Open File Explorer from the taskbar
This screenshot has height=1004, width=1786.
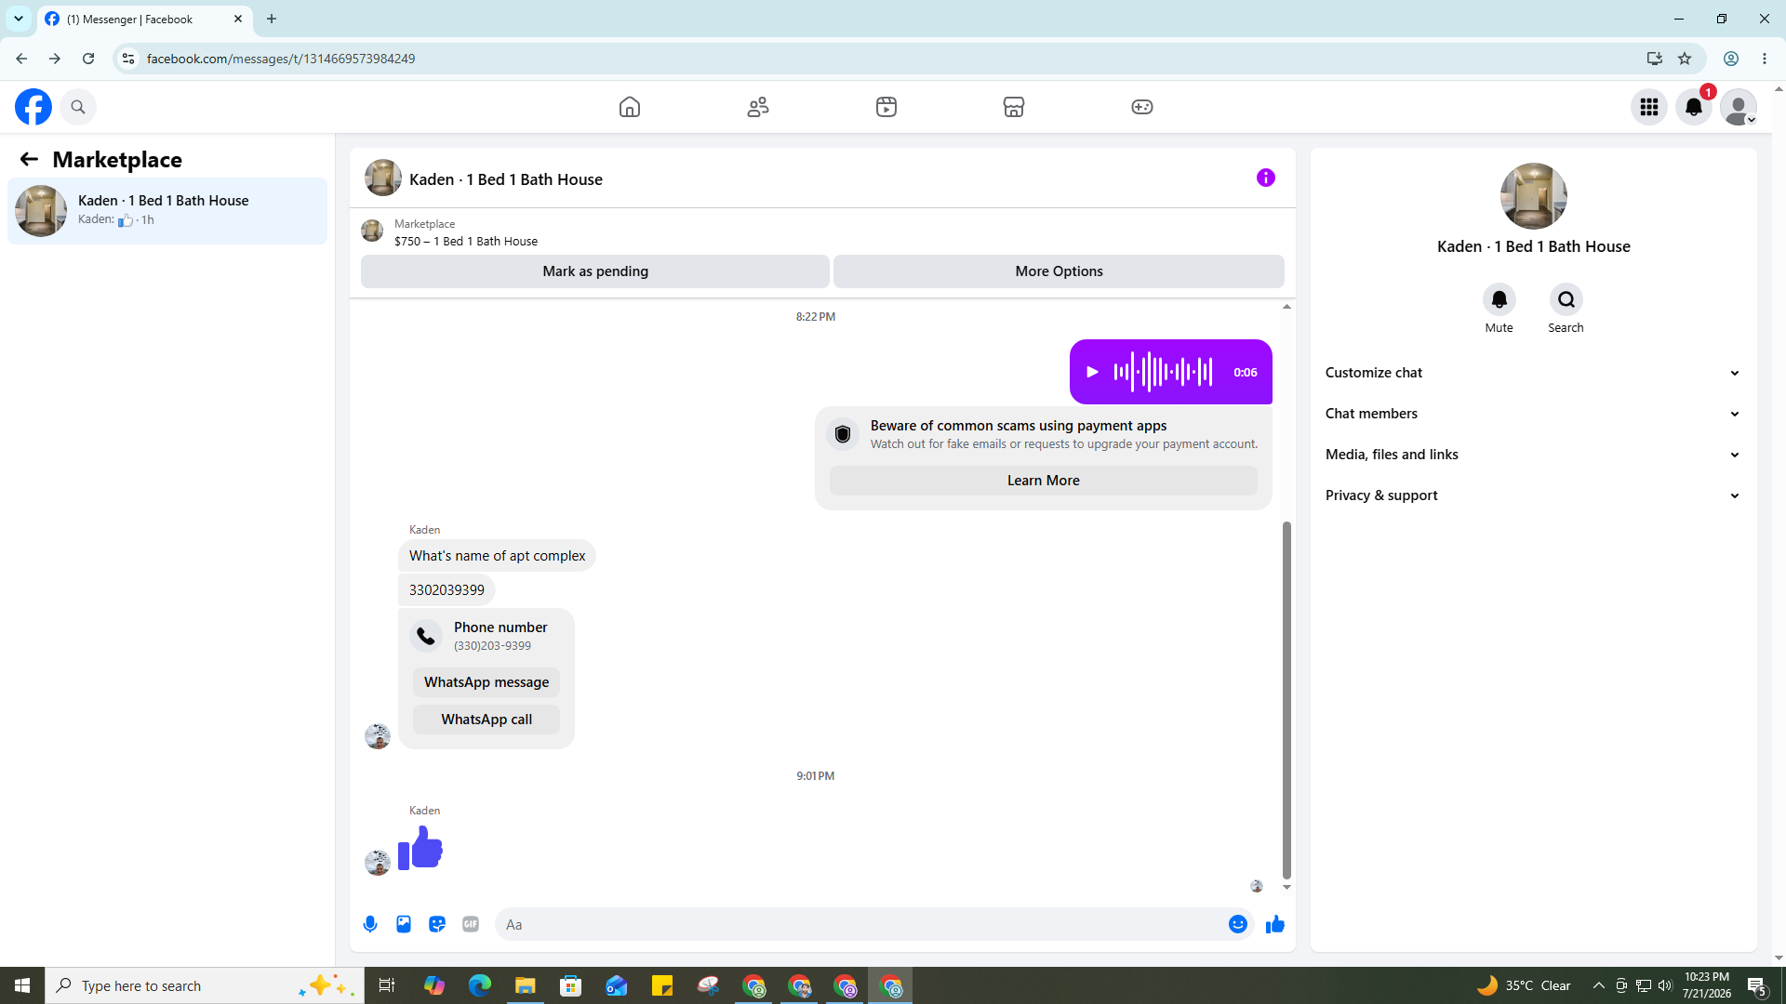pyautogui.click(x=526, y=985)
